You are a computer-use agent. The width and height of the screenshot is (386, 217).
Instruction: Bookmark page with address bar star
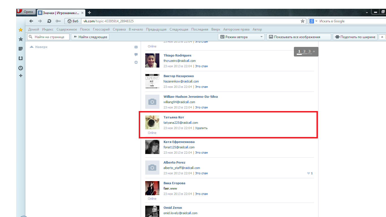303,21
